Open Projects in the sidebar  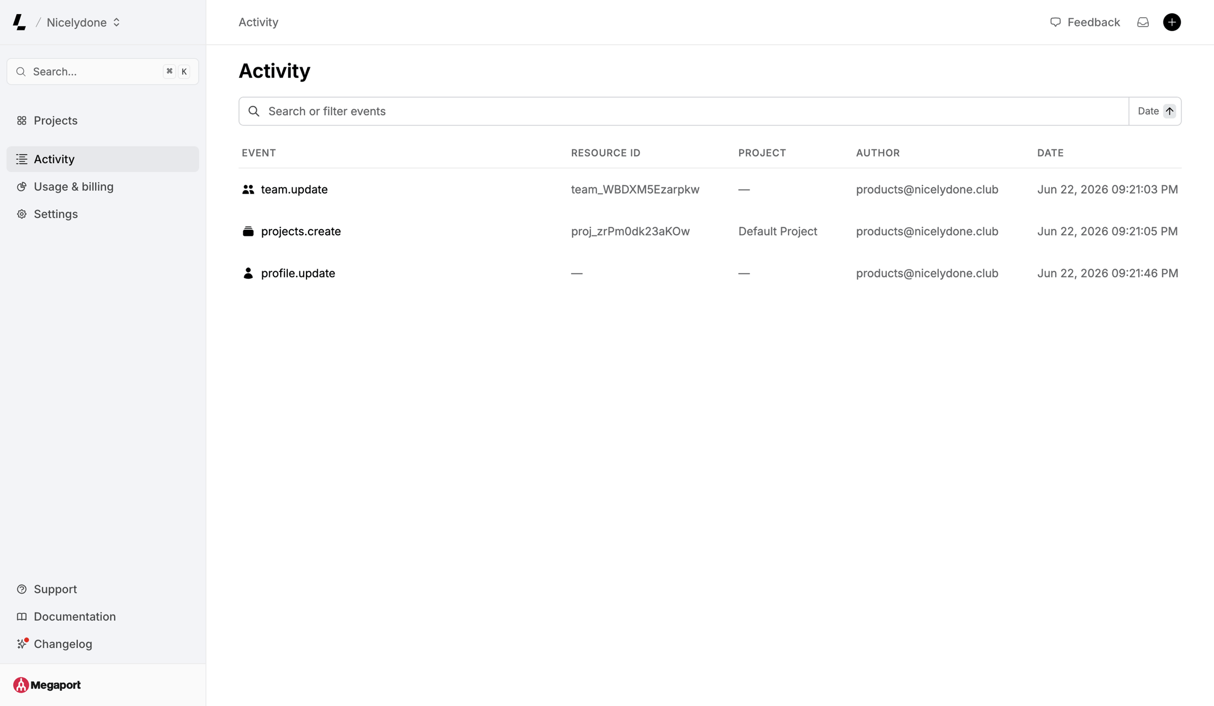point(103,120)
